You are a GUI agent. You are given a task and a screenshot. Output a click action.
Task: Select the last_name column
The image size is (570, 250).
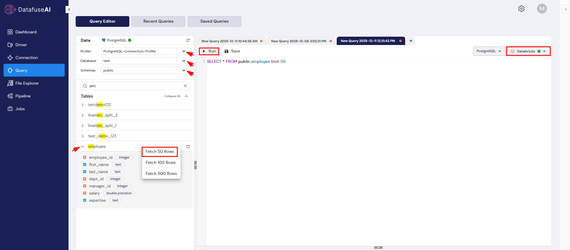click(x=98, y=172)
